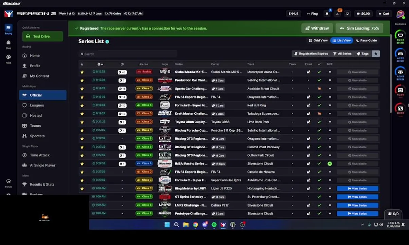This screenshot has height=245, width=409.
Task: Open Google Chrome from the taskbar
Action: coord(195,225)
